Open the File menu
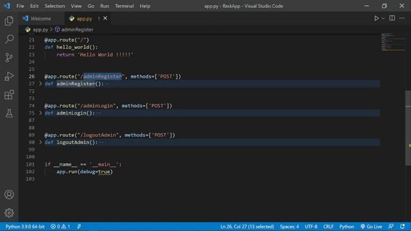Image resolution: width=411 pixels, height=231 pixels. (20, 6)
